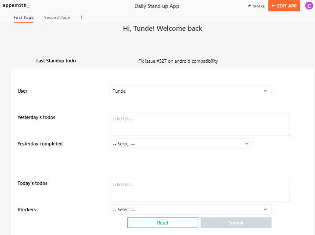The width and height of the screenshot is (315, 235).
Task: Open the Yesterday completed select chevron
Action: click(x=246, y=144)
